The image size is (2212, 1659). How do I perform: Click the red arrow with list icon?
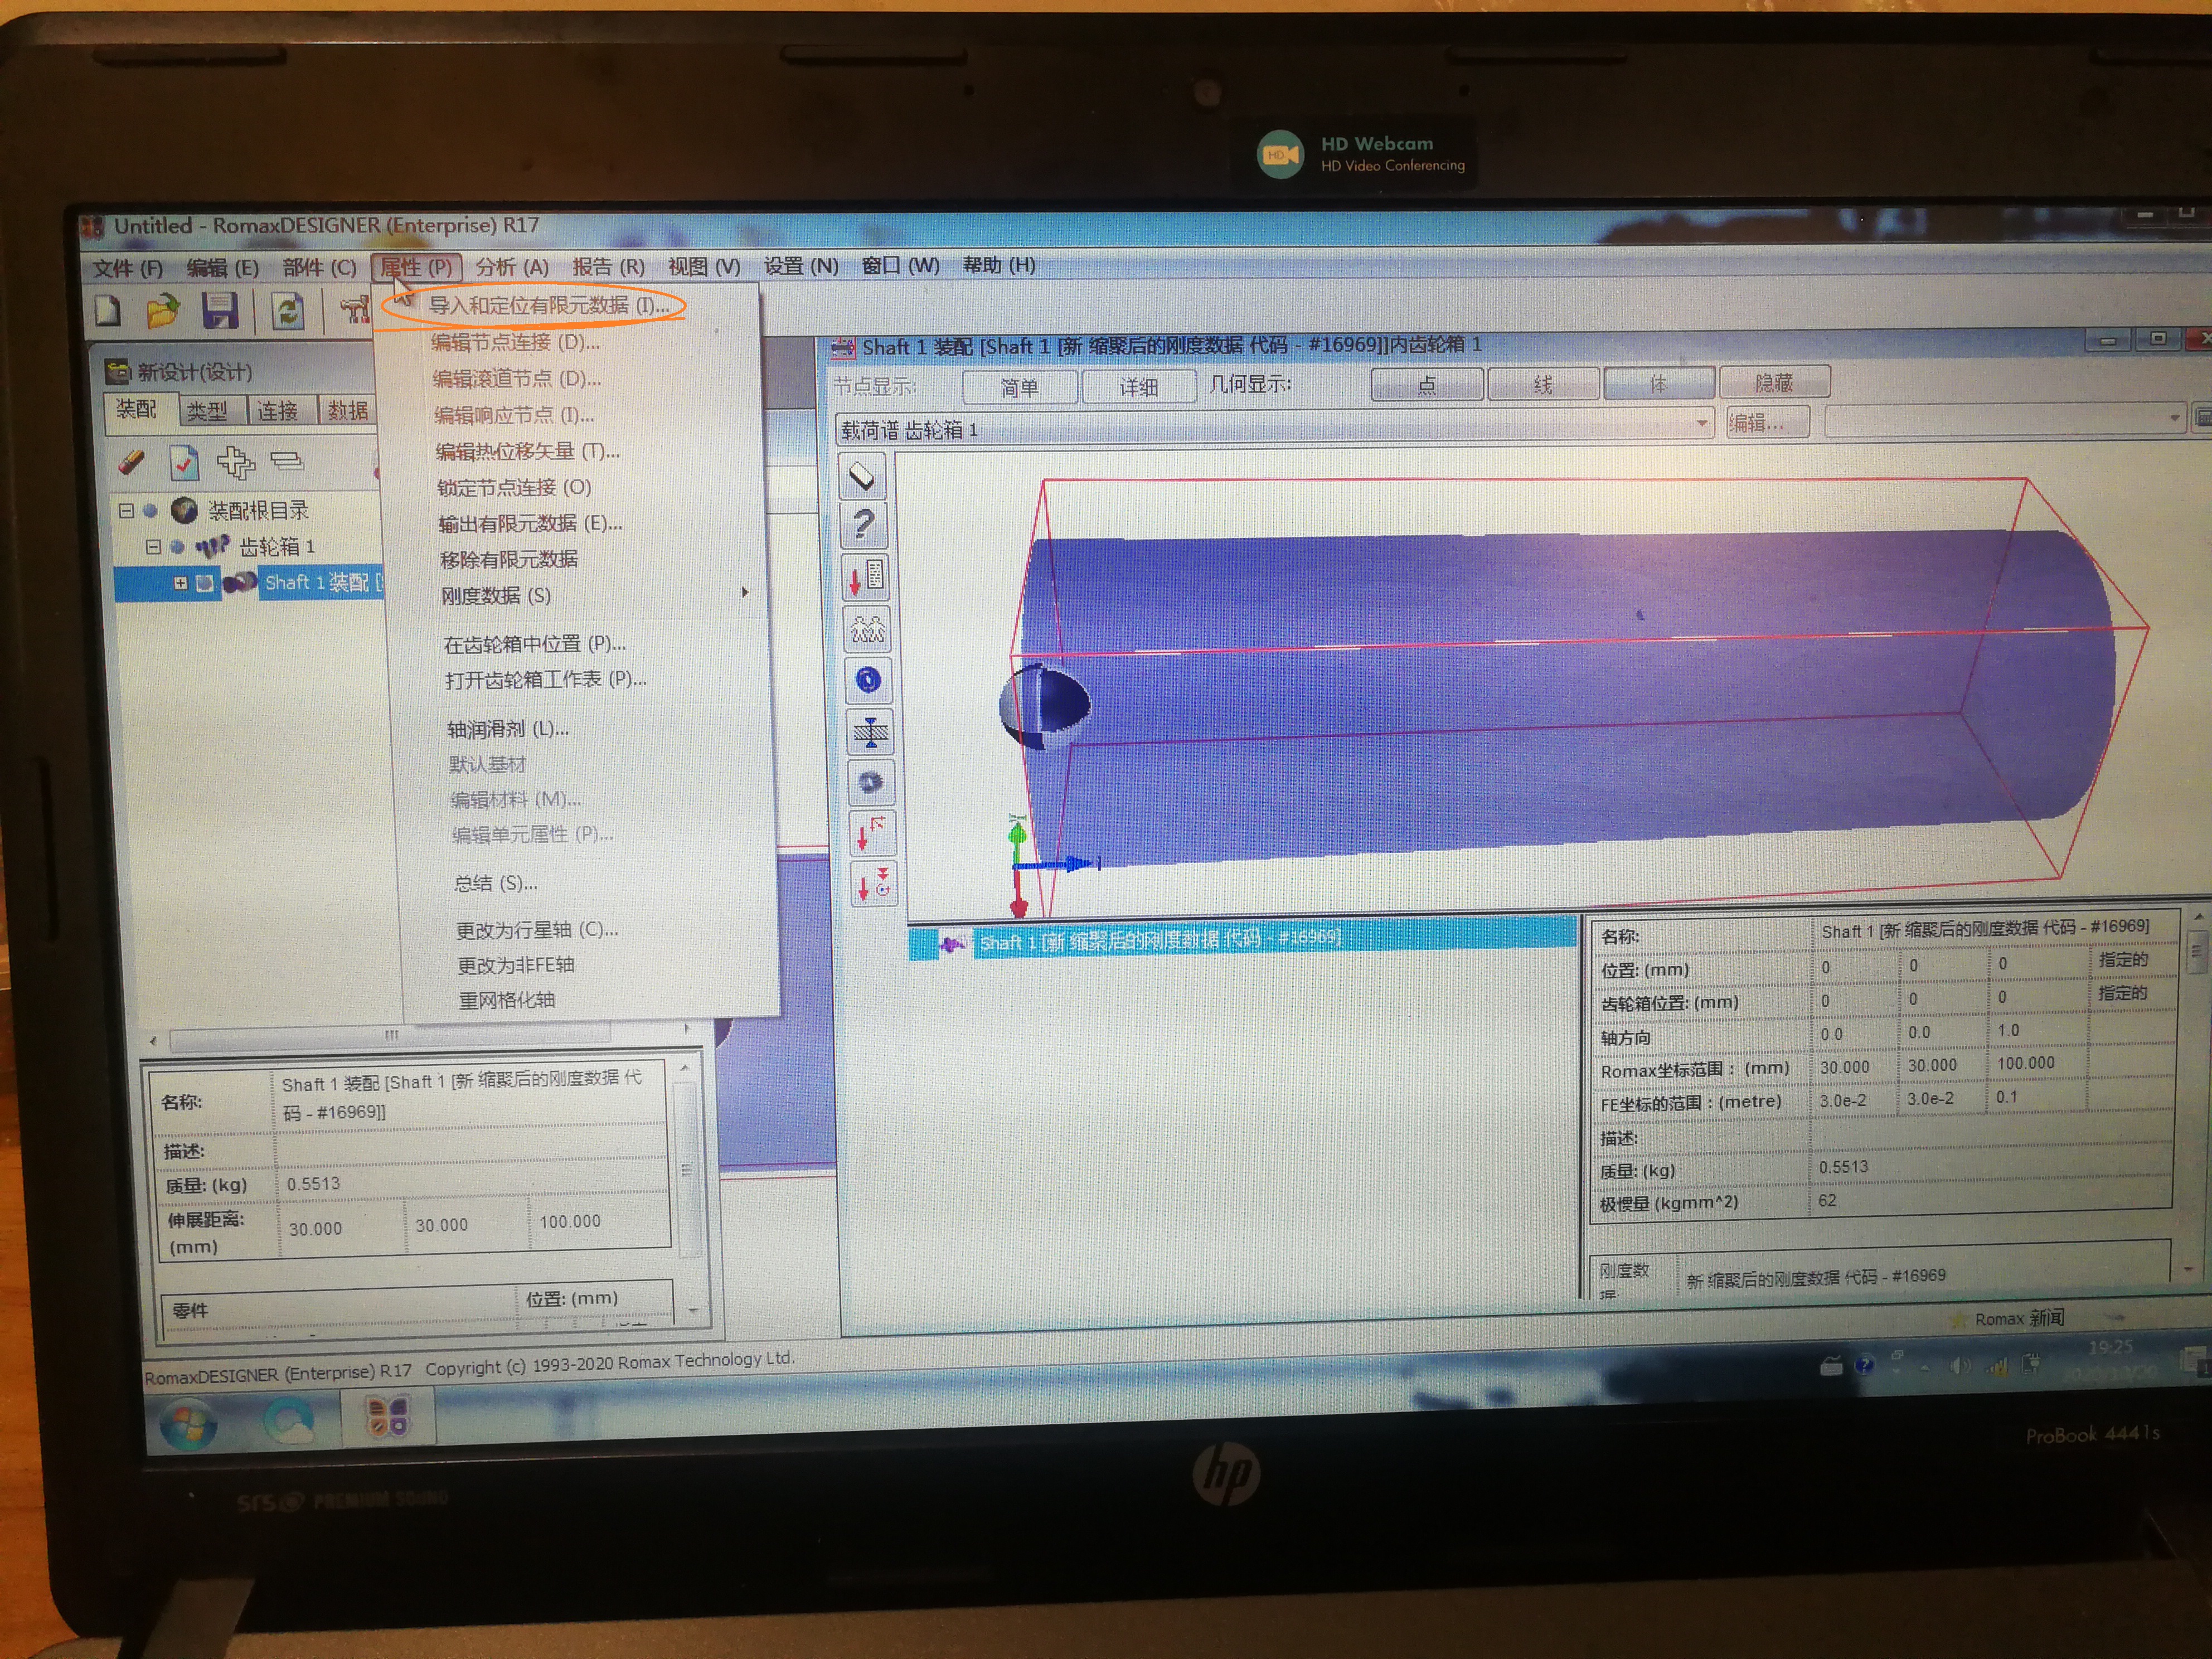pyautogui.click(x=865, y=577)
